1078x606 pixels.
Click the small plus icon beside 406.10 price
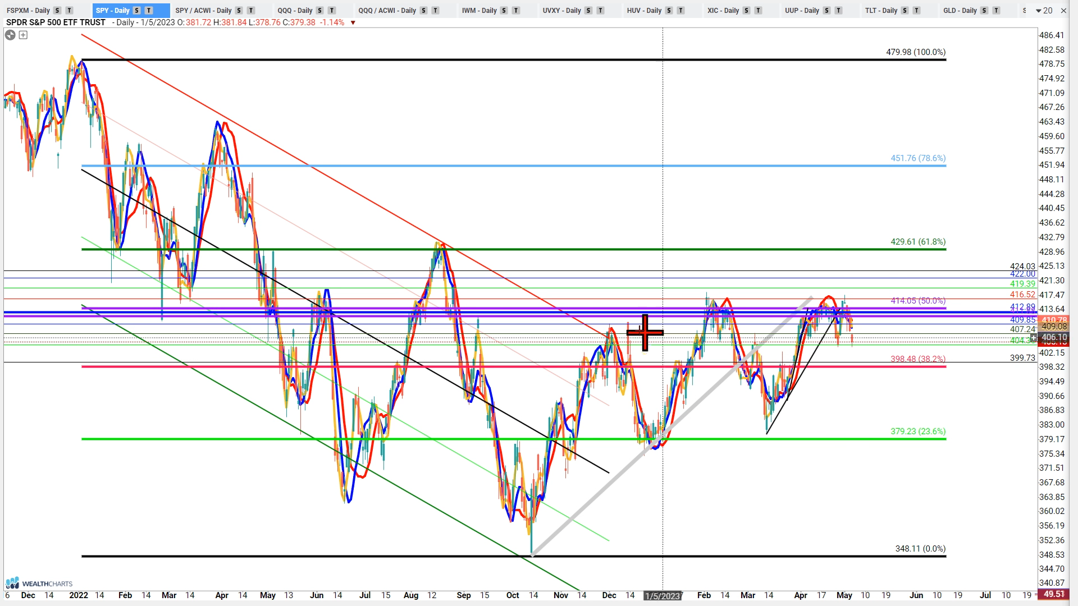[1033, 338]
